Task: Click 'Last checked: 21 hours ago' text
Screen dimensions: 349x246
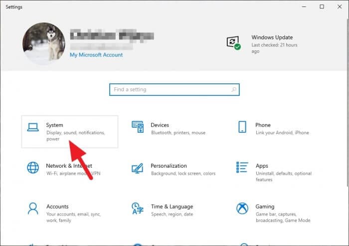Action: [274, 48]
